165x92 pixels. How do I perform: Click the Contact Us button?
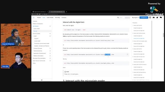(144, 18)
